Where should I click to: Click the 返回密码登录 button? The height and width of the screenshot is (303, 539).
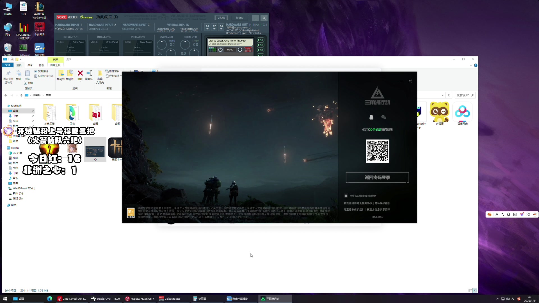377,178
